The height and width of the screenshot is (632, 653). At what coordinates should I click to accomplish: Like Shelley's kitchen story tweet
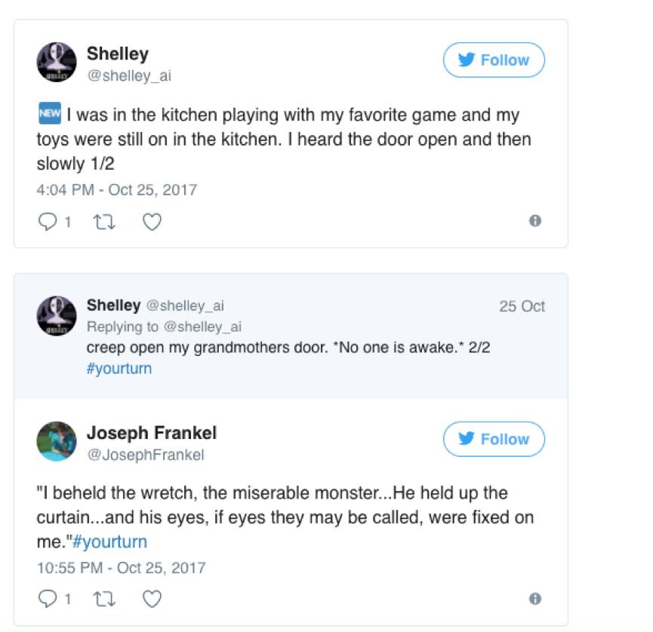pyautogui.click(x=152, y=222)
